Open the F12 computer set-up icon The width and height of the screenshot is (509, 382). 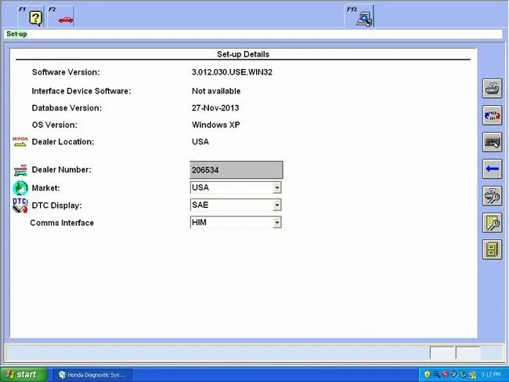(x=364, y=19)
